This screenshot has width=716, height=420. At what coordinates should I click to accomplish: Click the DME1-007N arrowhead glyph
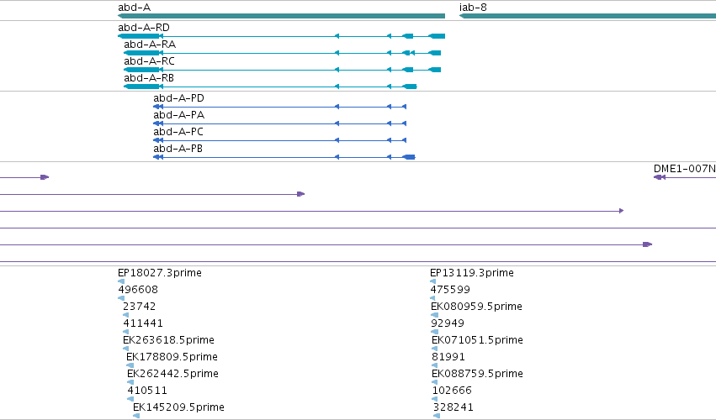[x=660, y=177]
